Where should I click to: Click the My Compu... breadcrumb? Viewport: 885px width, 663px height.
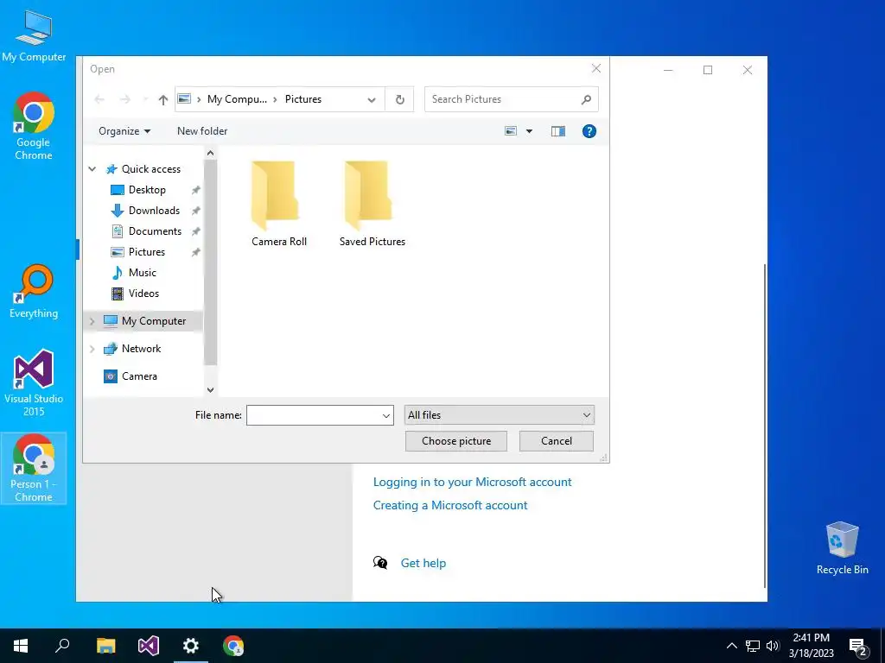(237, 99)
